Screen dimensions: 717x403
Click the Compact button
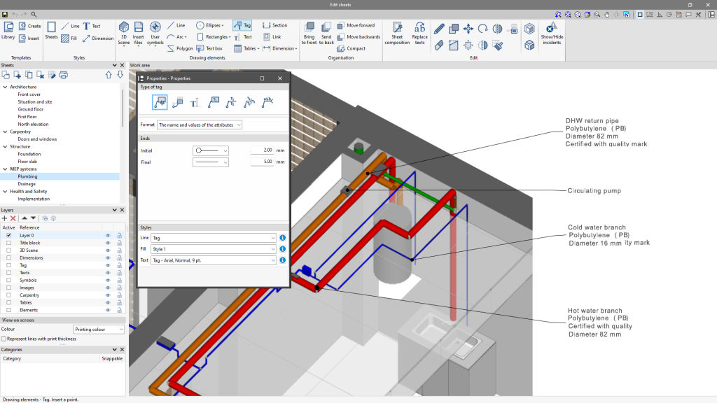(351, 48)
